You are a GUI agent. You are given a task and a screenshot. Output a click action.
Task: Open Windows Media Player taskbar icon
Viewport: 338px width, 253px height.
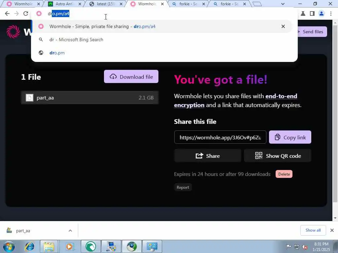[x=69, y=246]
